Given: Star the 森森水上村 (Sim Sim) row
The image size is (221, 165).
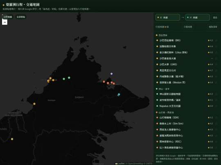Looking at the screenshot, I should click(x=216, y=123).
